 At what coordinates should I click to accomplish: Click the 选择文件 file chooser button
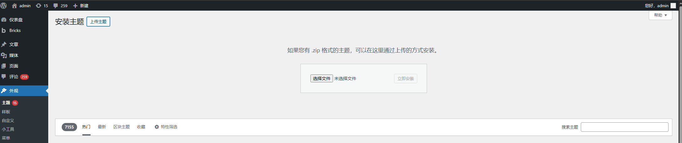(x=321, y=79)
